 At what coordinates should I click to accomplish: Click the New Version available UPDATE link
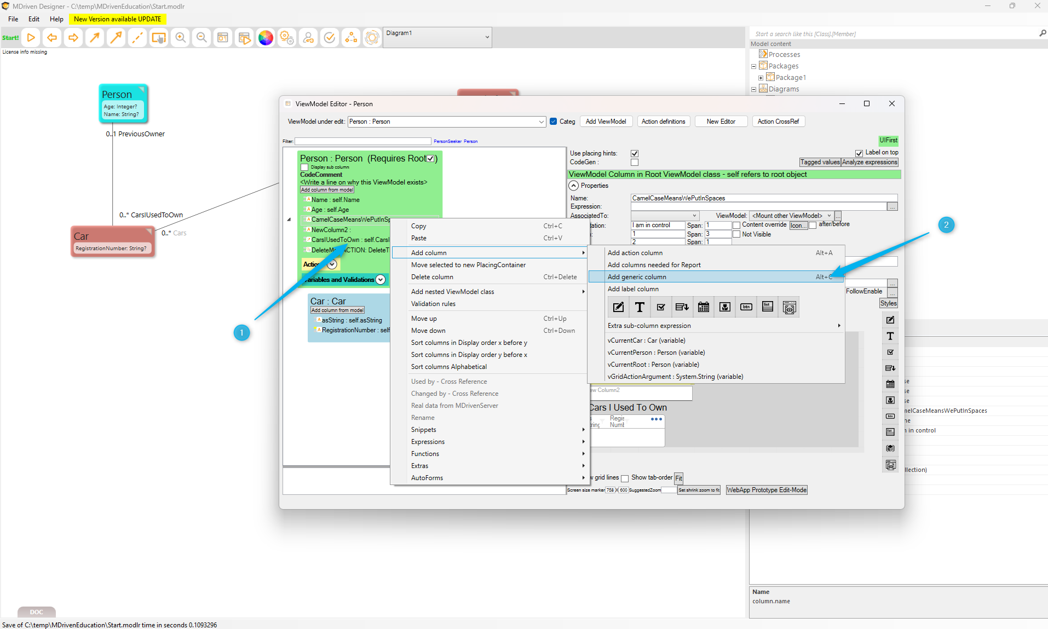117,19
